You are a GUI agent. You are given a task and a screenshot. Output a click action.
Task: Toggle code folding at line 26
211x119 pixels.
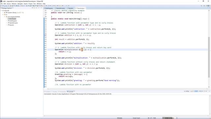(47, 13)
